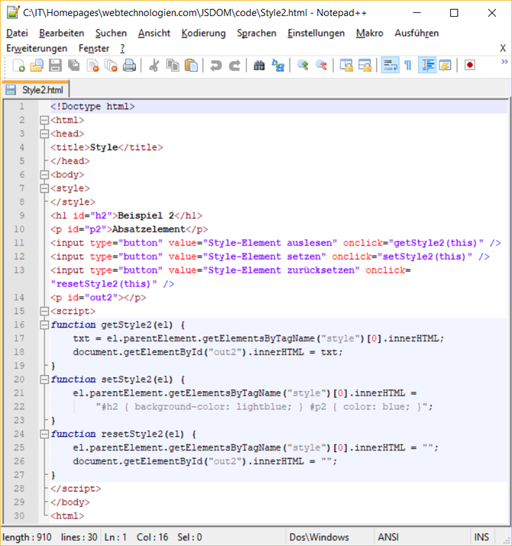
Task: Open the Replace toolbar icon
Action: point(278,65)
